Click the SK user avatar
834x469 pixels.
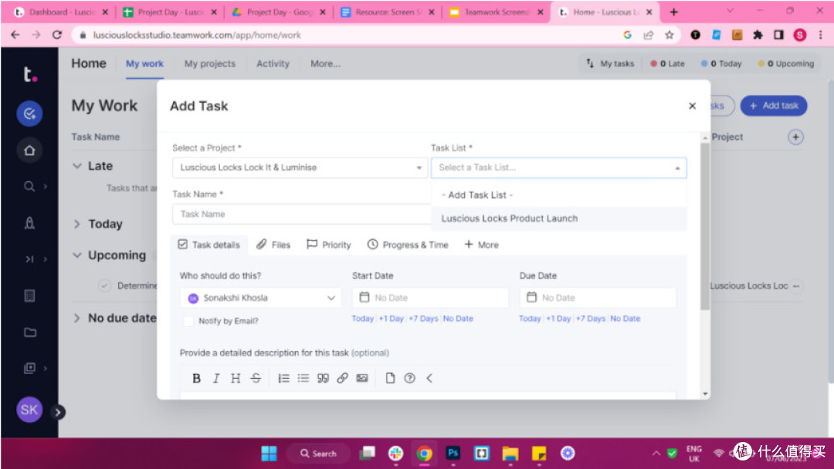point(29,410)
